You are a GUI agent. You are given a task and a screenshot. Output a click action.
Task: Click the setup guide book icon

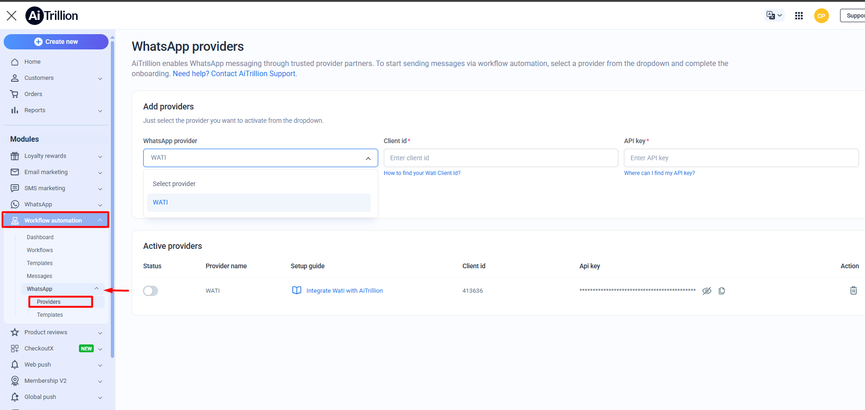[x=297, y=290]
